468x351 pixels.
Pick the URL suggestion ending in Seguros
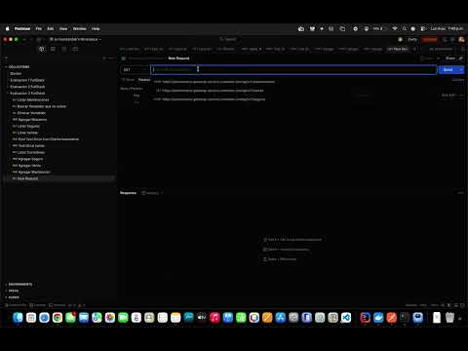tap(210, 99)
